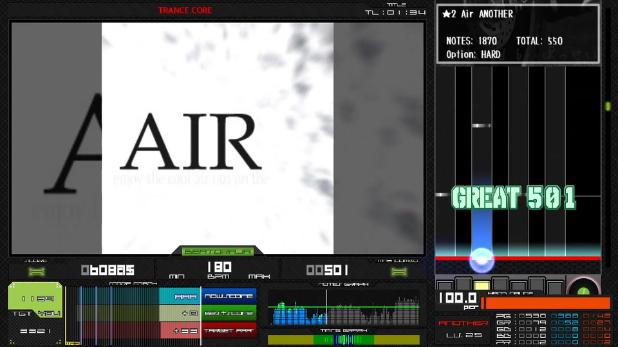This screenshot has height=347, width=618.
Task: Select the BEST SCORE green label
Action: (x=229, y=313)
